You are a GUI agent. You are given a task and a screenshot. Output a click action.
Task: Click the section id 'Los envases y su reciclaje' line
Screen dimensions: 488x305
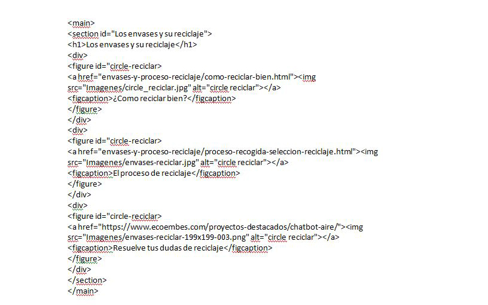click(x=139, y=33)
